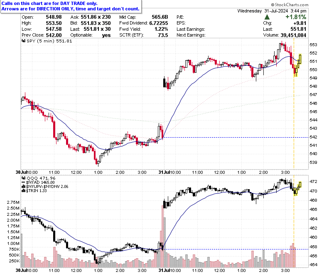
Task: Click the tallest volume bar at the 31 Jul open
Action: click(162, 236)
